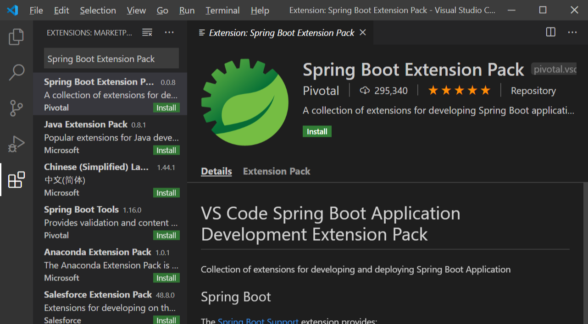Select the Spring Boot Extension Pack editor tab
Viewport: 588px width, 324px height.
[281, 32]
